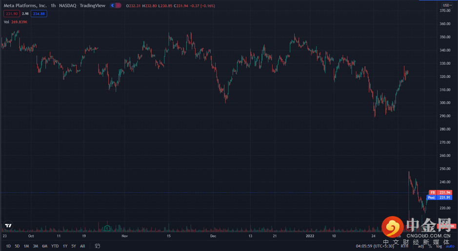Toggle the auto scale option
Image resolution: width=458 pixels, height=251 pixels.
(450, 246)
